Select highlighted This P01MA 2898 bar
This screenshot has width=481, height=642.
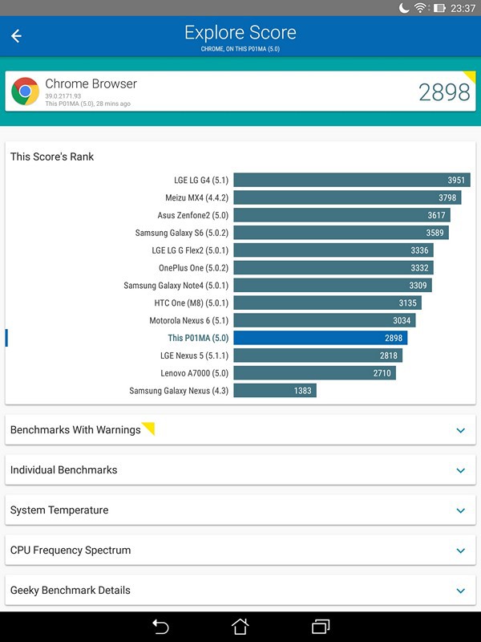[320, 338]
